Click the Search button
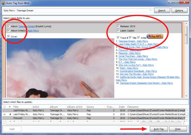The height and width of the screenshot is (135, 191). [162, 10]
